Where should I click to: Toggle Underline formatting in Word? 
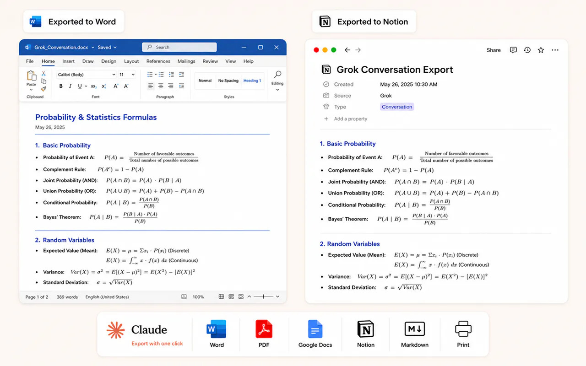[80, 86]
